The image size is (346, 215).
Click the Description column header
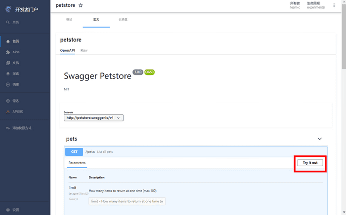tap(97, 178)
